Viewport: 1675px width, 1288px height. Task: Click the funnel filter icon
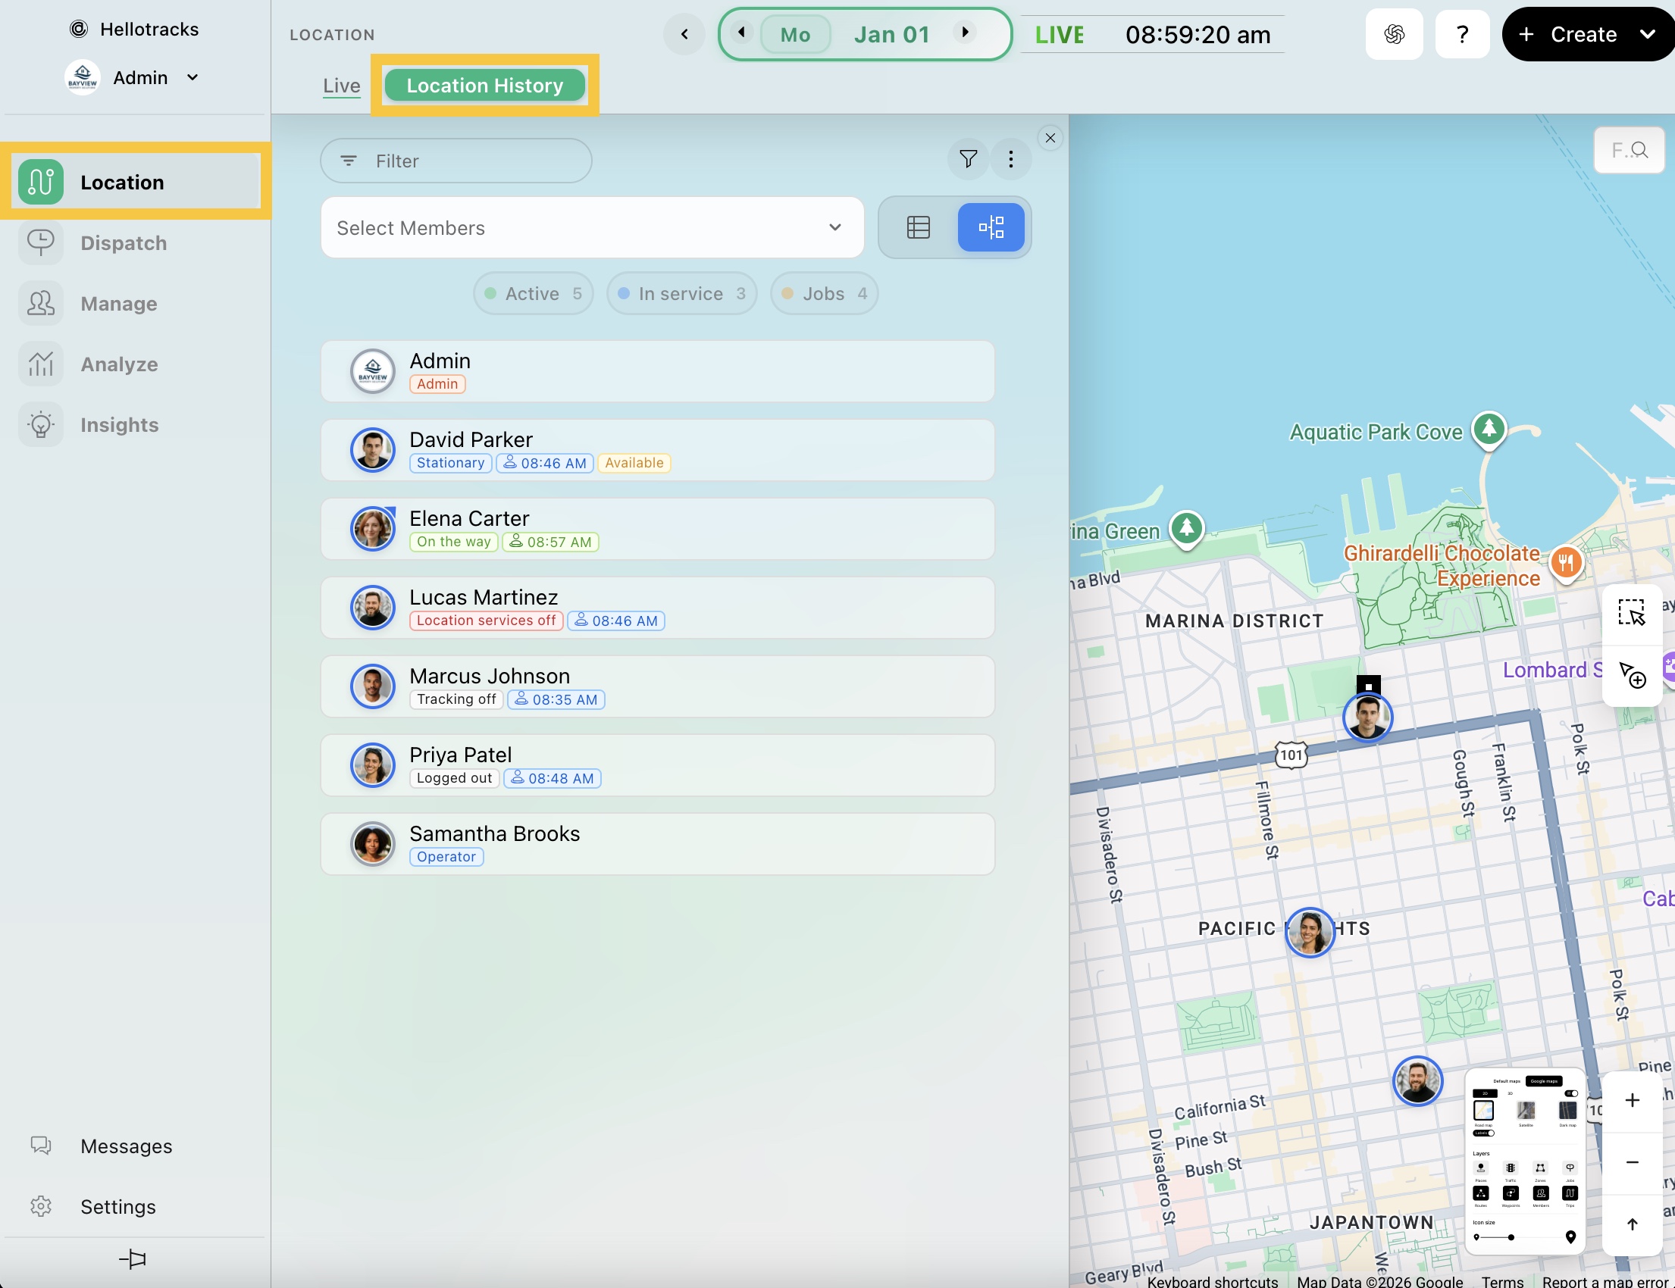click(968, 158)
